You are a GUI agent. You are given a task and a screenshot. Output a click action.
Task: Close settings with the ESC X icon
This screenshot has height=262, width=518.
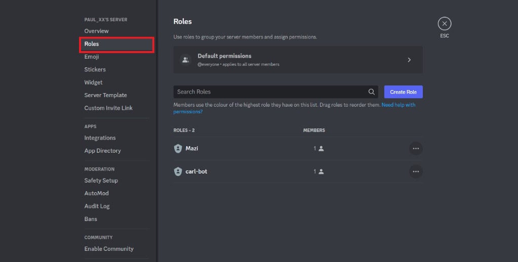click(445, 24)
